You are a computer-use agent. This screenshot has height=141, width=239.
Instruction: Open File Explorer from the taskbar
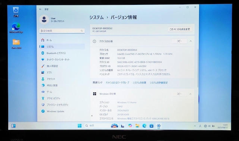[137, 126]
